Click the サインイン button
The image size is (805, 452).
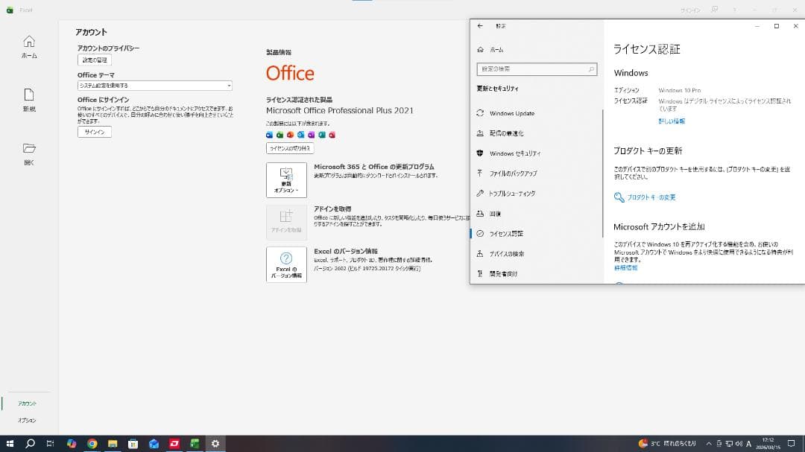[95, 131]
